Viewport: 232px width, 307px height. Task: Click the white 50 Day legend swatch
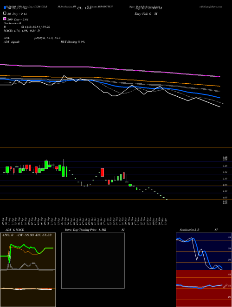tap(5, 13)
